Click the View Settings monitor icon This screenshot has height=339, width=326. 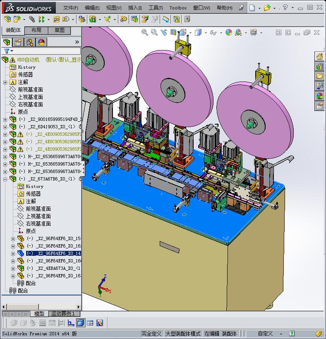pyautogui.click(x=254, y=32)
